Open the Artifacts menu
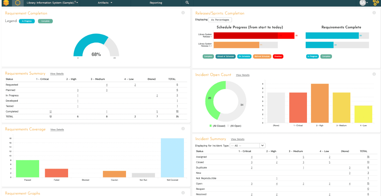The height and width of the screenshot is (196, 381). point(105,3)
